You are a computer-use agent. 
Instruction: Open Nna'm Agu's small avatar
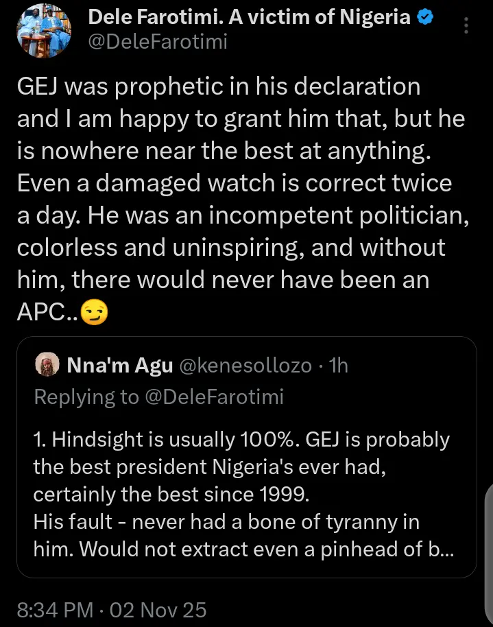pos(47,366)
